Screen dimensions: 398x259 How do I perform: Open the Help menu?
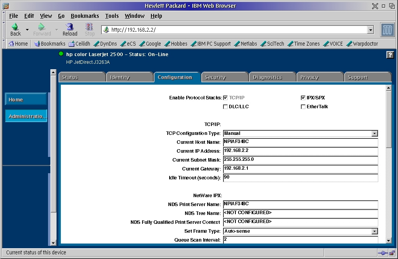click(x=156, y=16)
